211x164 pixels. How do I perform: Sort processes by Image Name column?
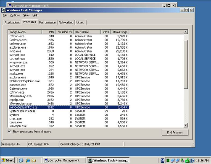click(x=25, y=32)
